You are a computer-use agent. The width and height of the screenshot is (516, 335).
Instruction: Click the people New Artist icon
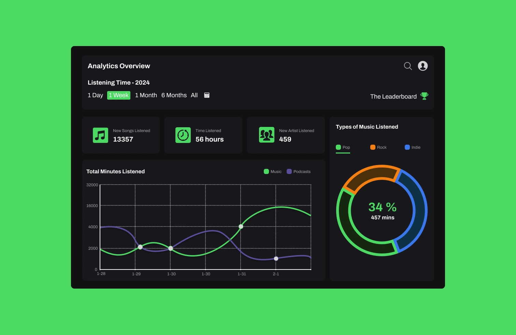267,135
